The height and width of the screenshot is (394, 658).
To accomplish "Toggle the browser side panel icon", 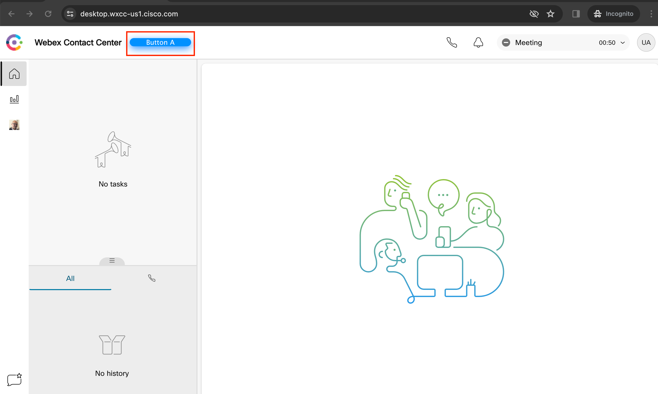I will [576, 14].
